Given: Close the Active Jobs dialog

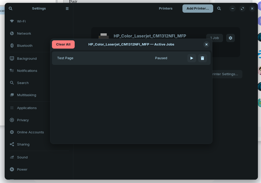Looking at the screenshot, I should tap(206, 44).
